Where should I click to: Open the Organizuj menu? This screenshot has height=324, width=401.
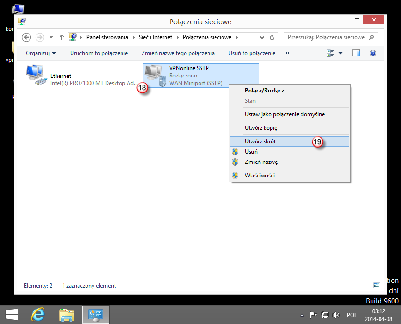(x=41, y=53)
